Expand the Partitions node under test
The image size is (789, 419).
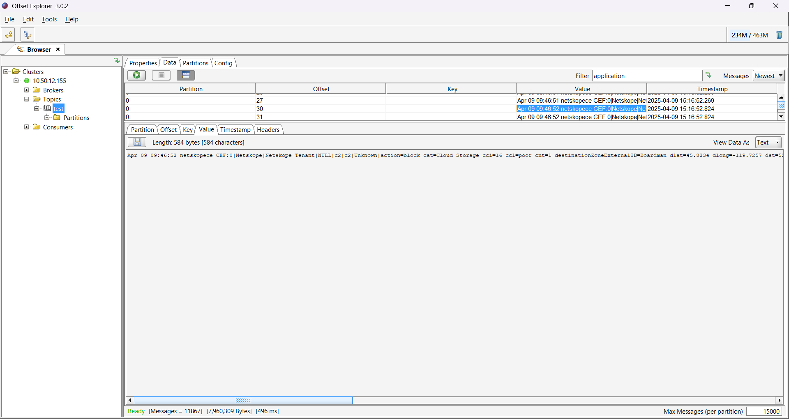(x=47, y=117)
